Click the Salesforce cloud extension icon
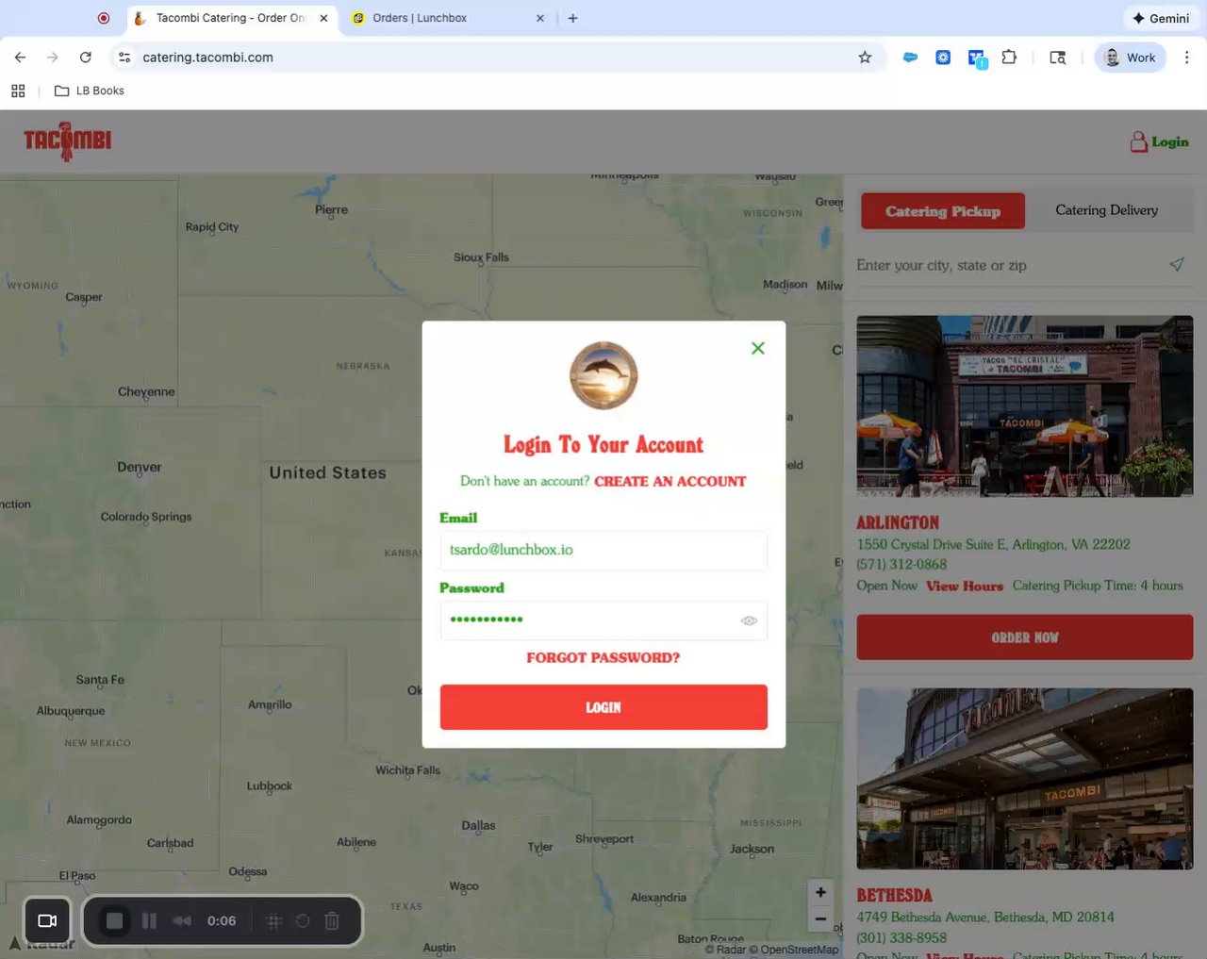This screenshot has width=1207, height=959. coord(910,58)
